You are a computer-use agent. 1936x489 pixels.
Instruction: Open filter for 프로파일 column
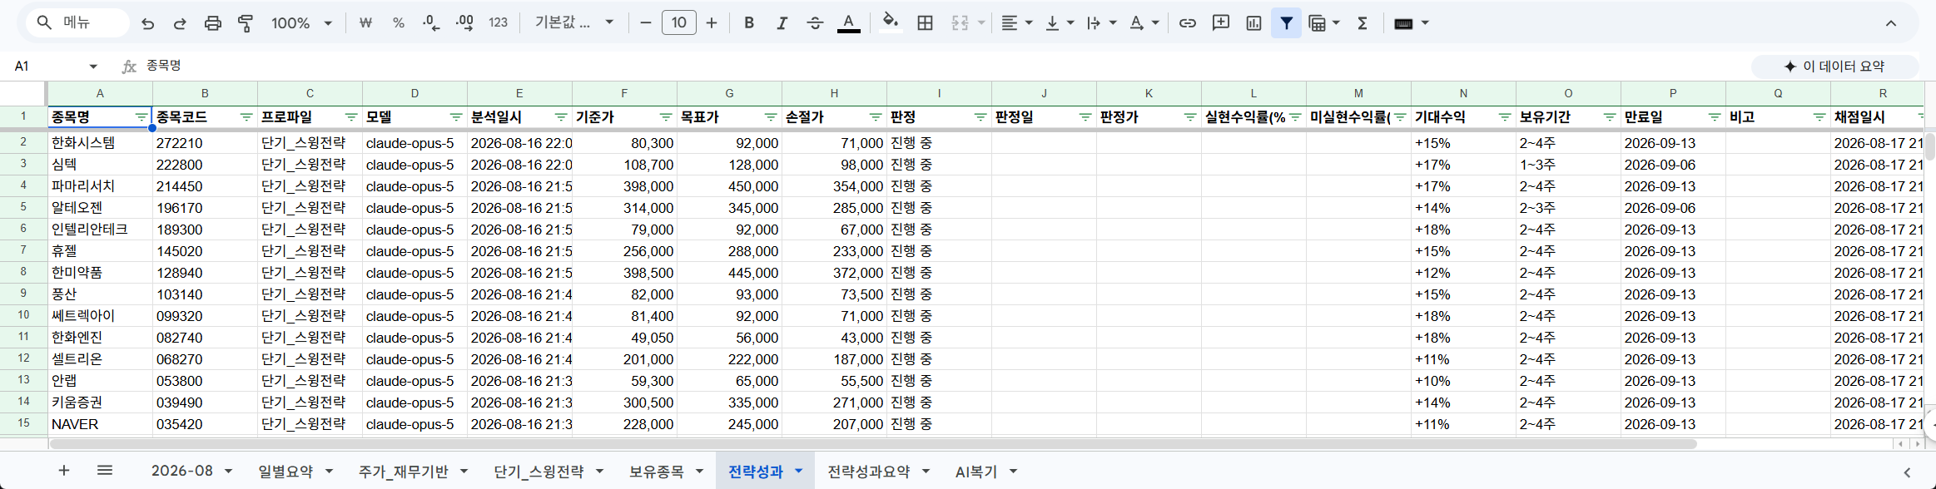(351, 117)
